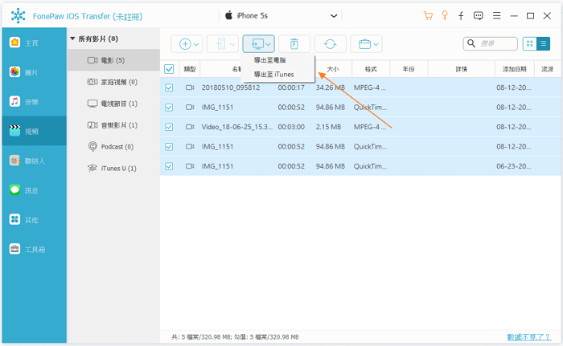Viewport: 563px width, 346px height.
Task: Uncheck the Video_18-06-25_15.3 checkbox
Action: (169, 127)
